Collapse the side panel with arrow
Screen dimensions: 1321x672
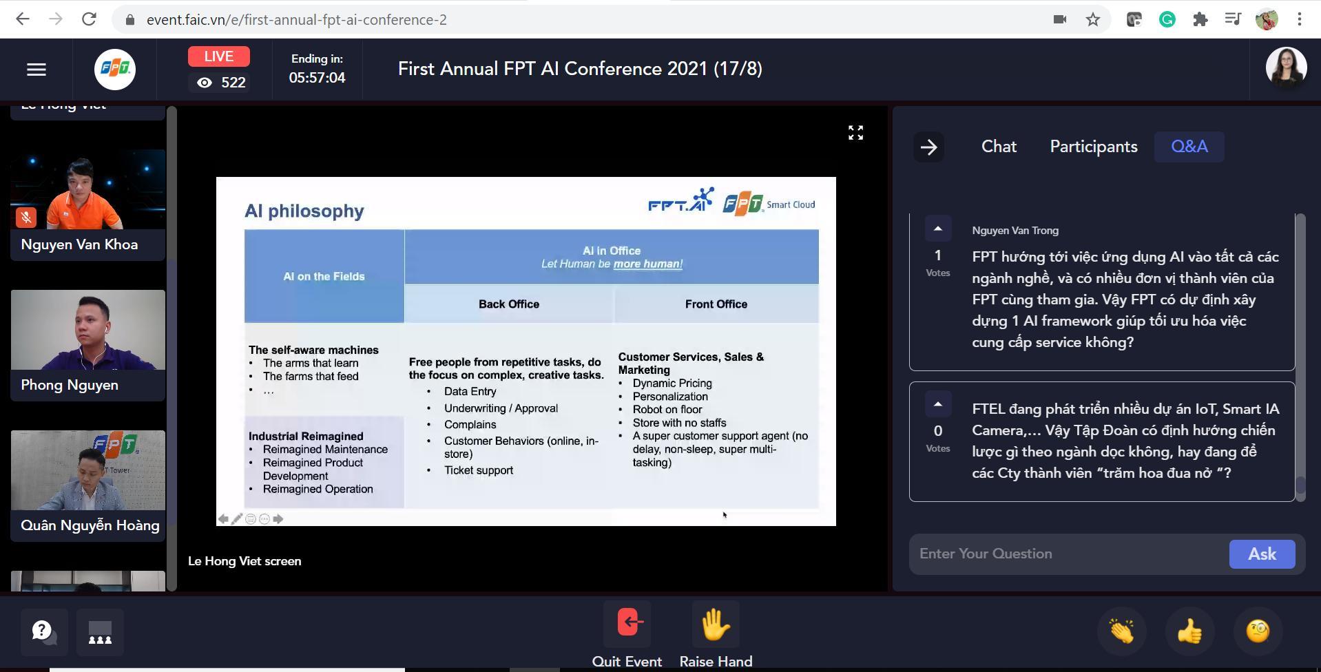(x=928, y=147)
